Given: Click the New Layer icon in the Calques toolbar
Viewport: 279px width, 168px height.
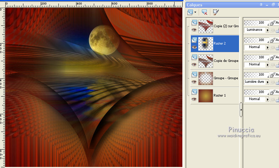Looking at the screenshot, I should coord(190,12).
